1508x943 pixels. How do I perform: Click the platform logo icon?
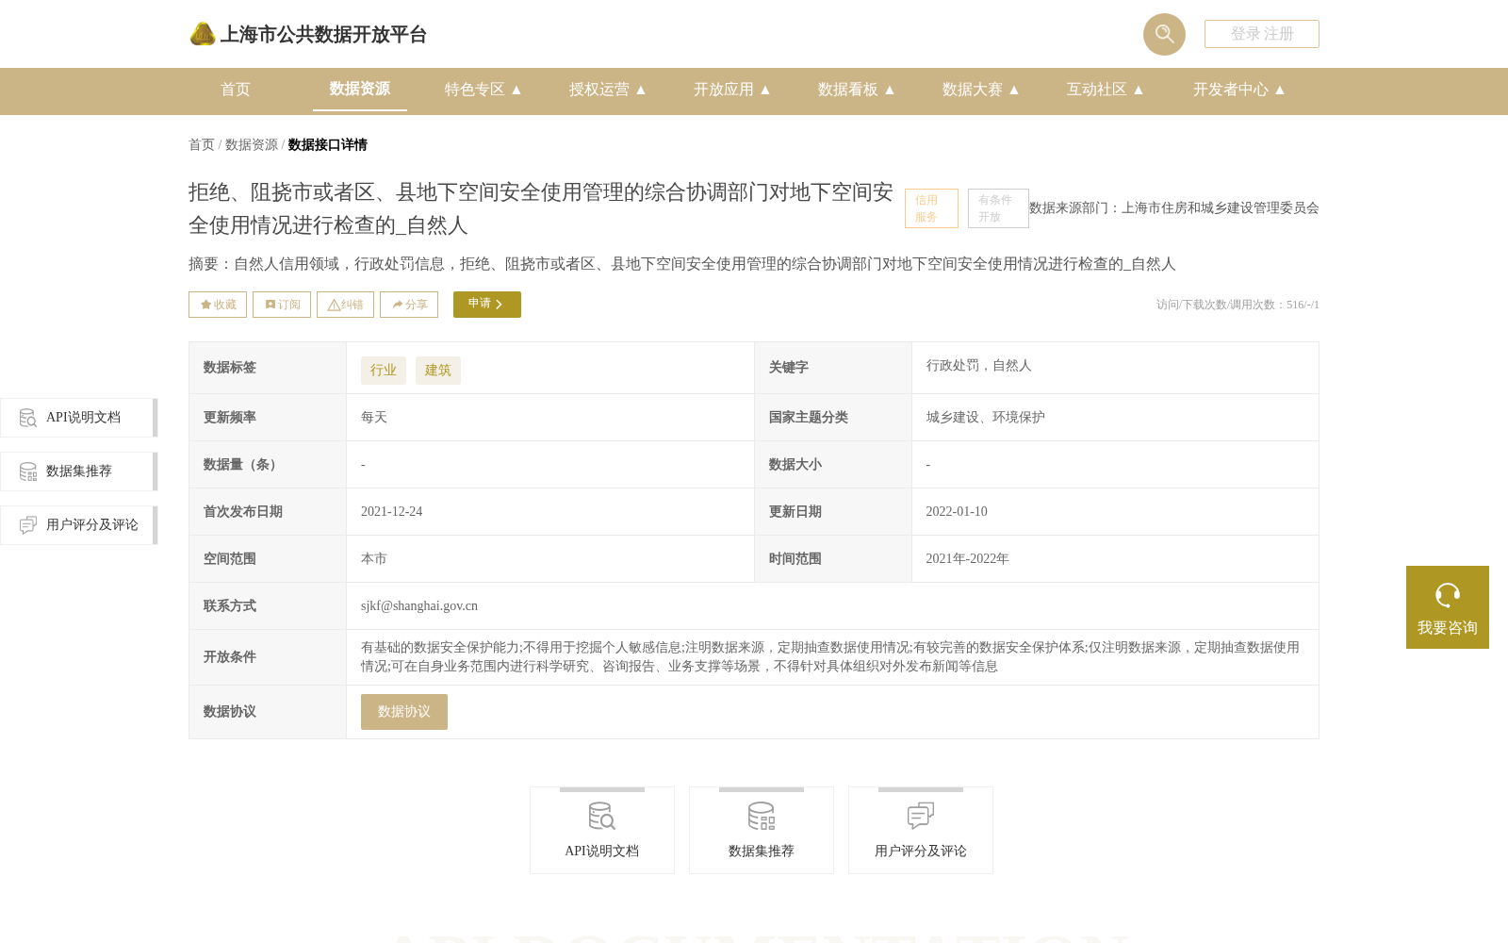(x=203, y=34)
